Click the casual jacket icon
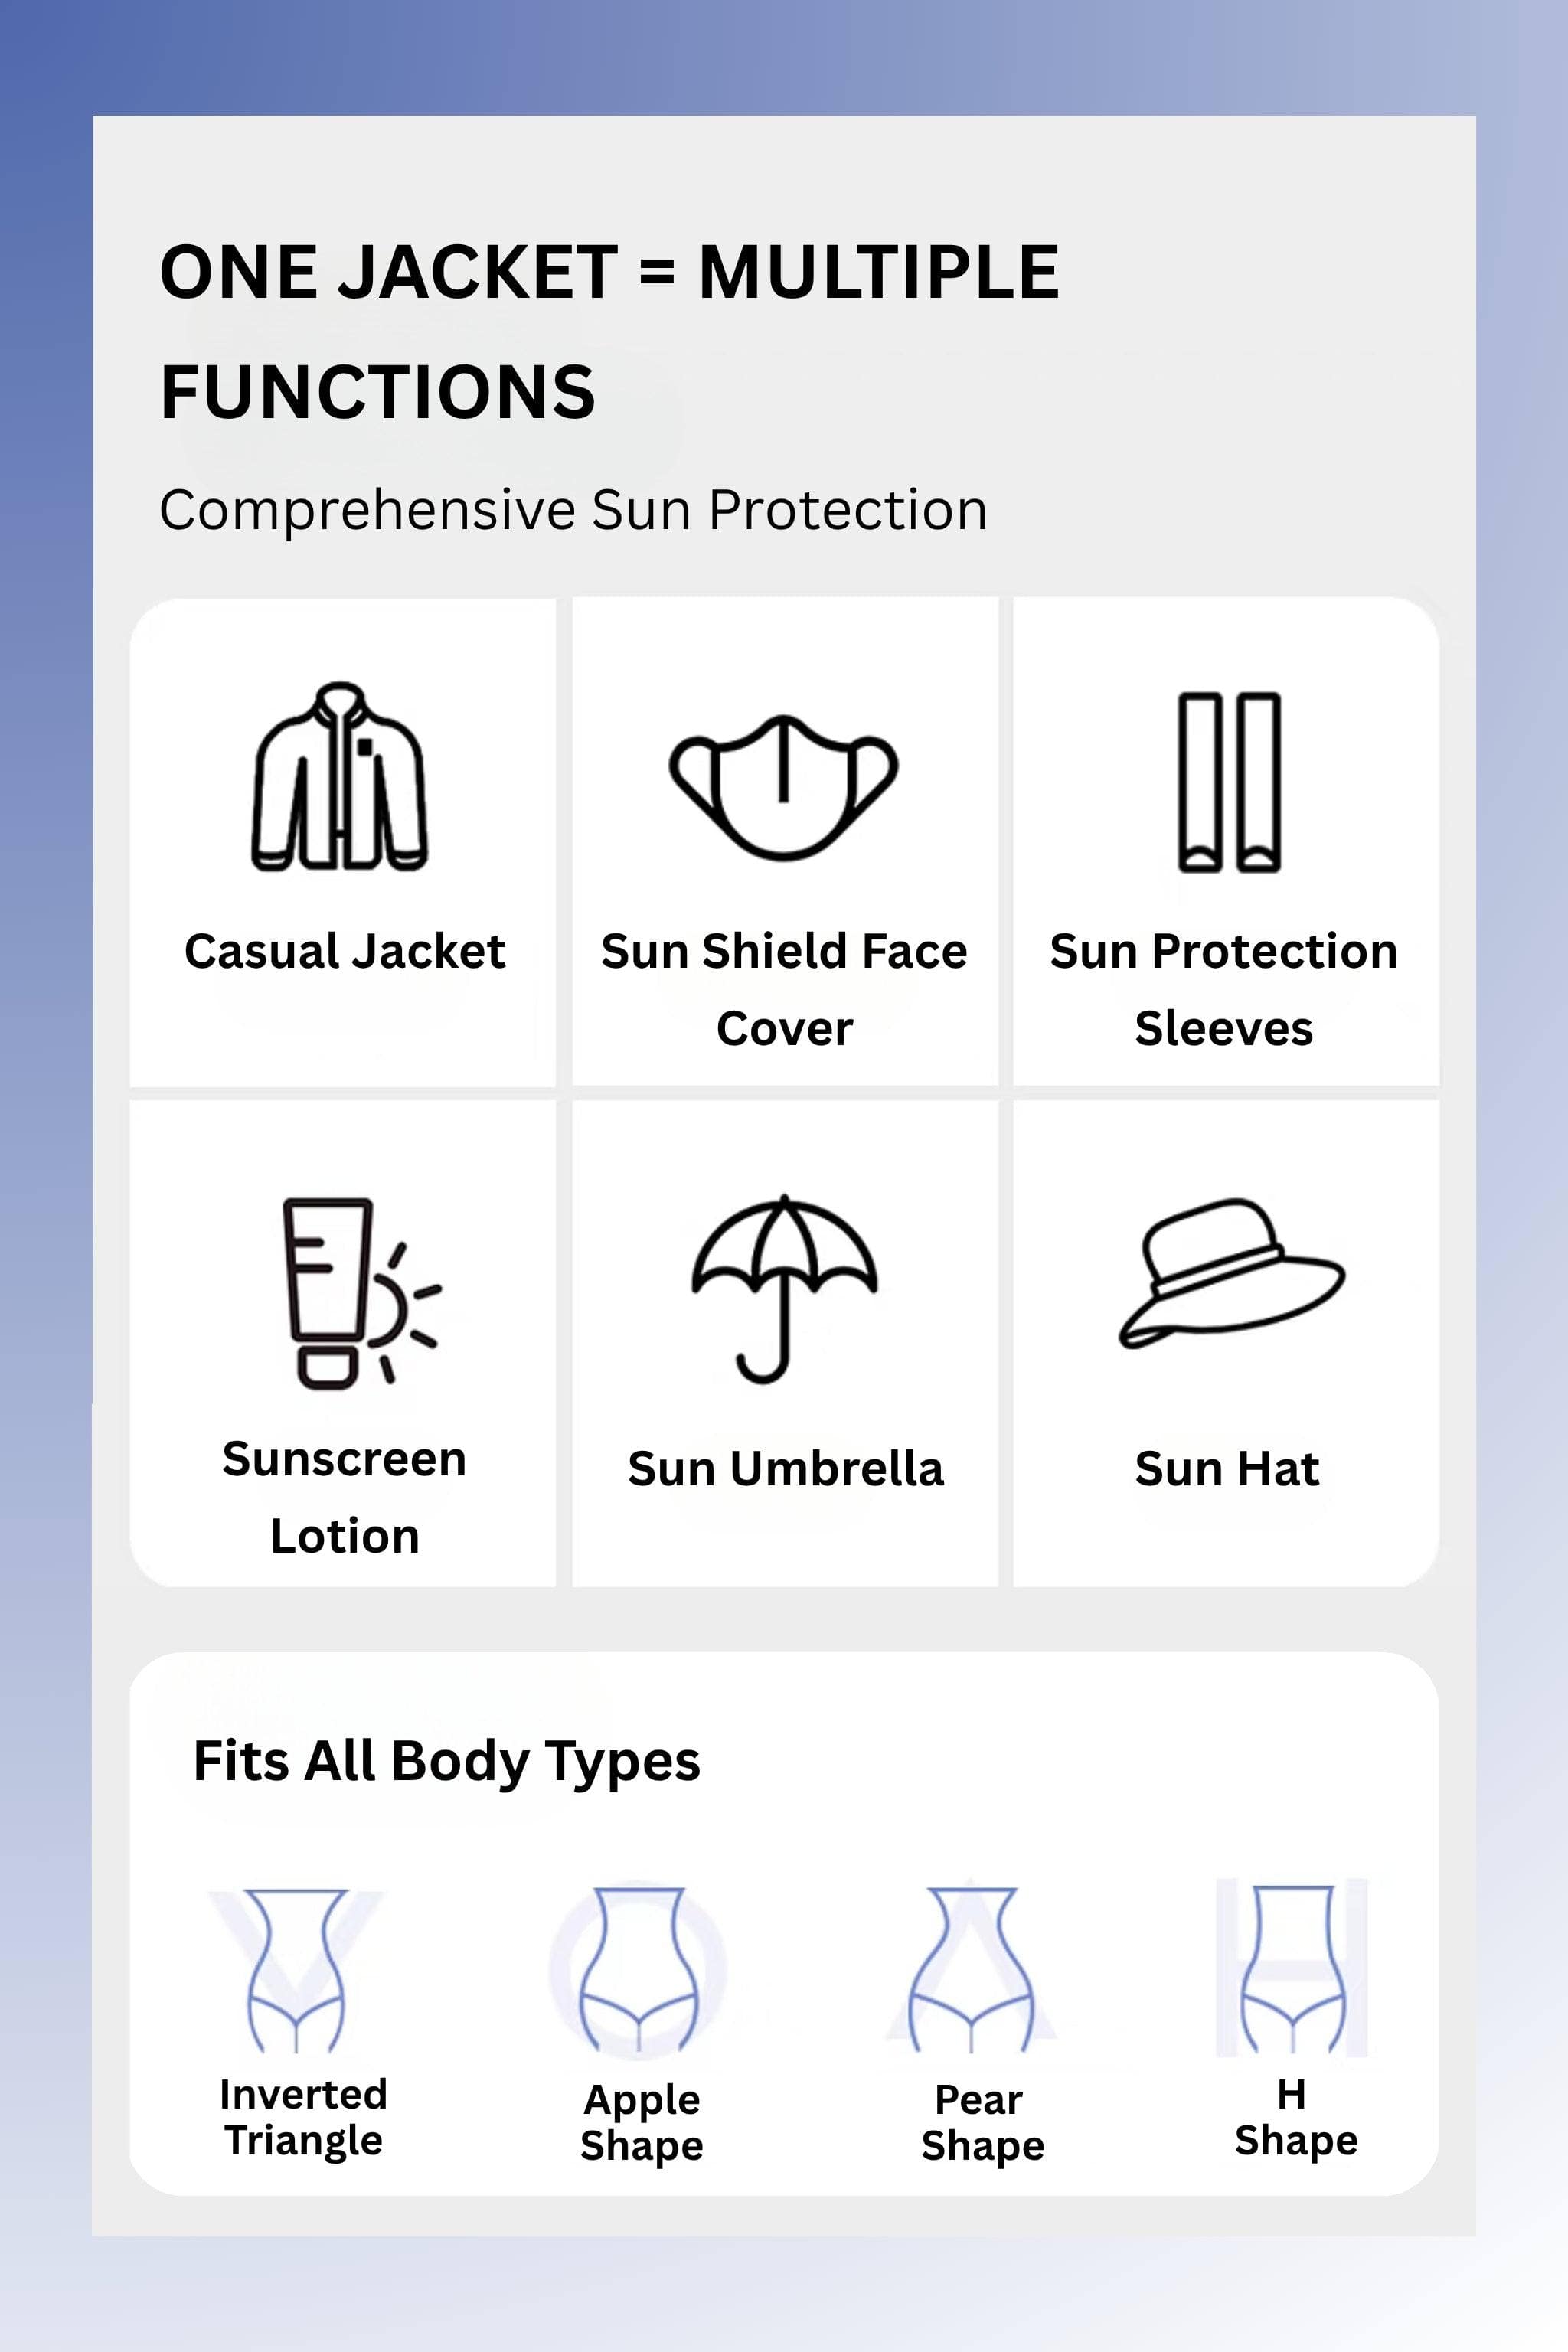 [340, 777]
